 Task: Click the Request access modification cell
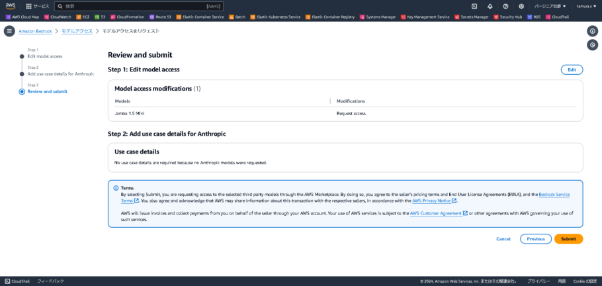coord(351,114)
